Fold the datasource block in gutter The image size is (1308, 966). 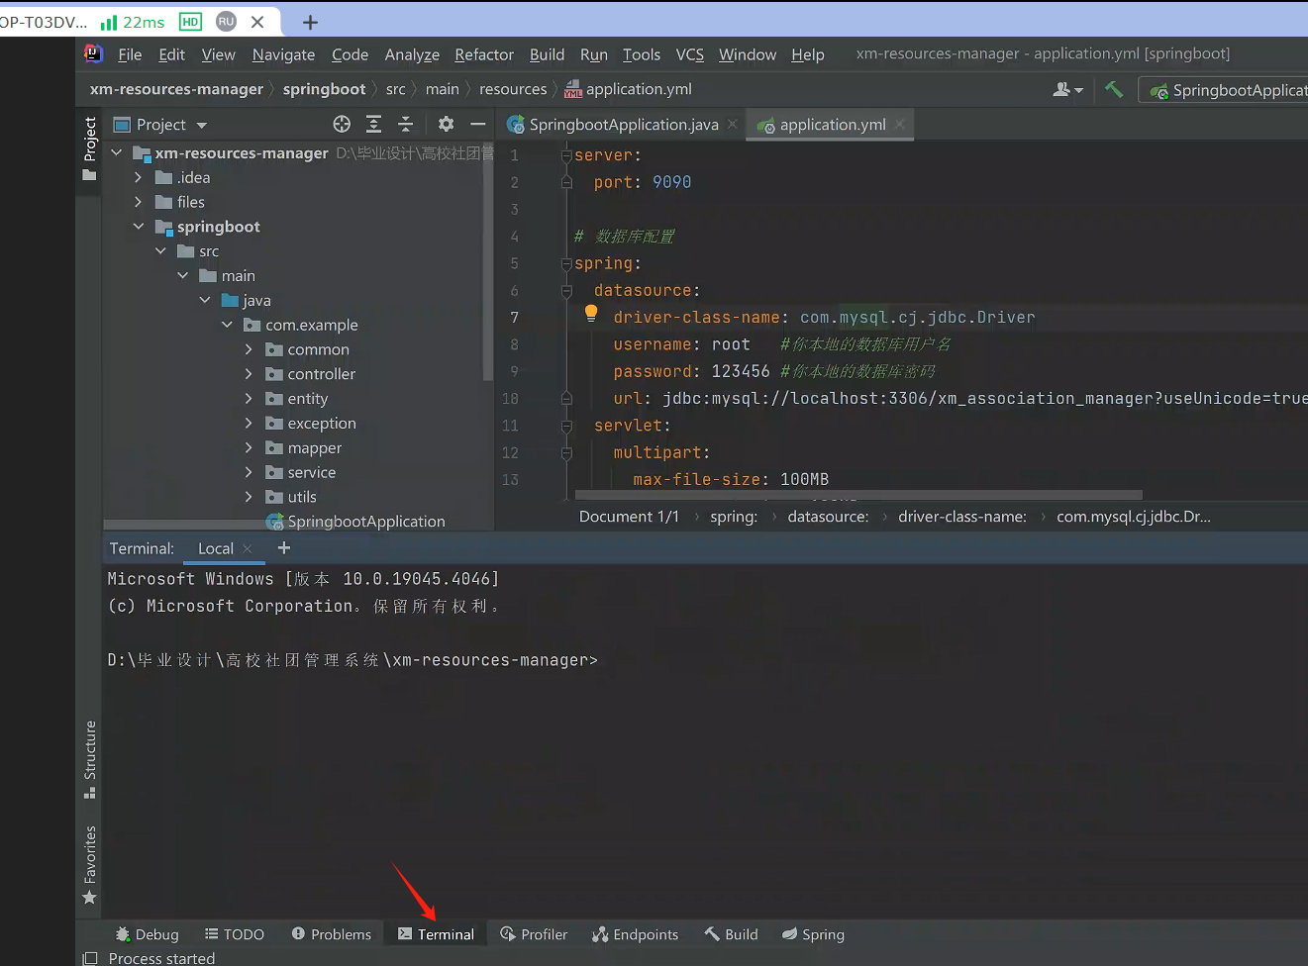566,291
